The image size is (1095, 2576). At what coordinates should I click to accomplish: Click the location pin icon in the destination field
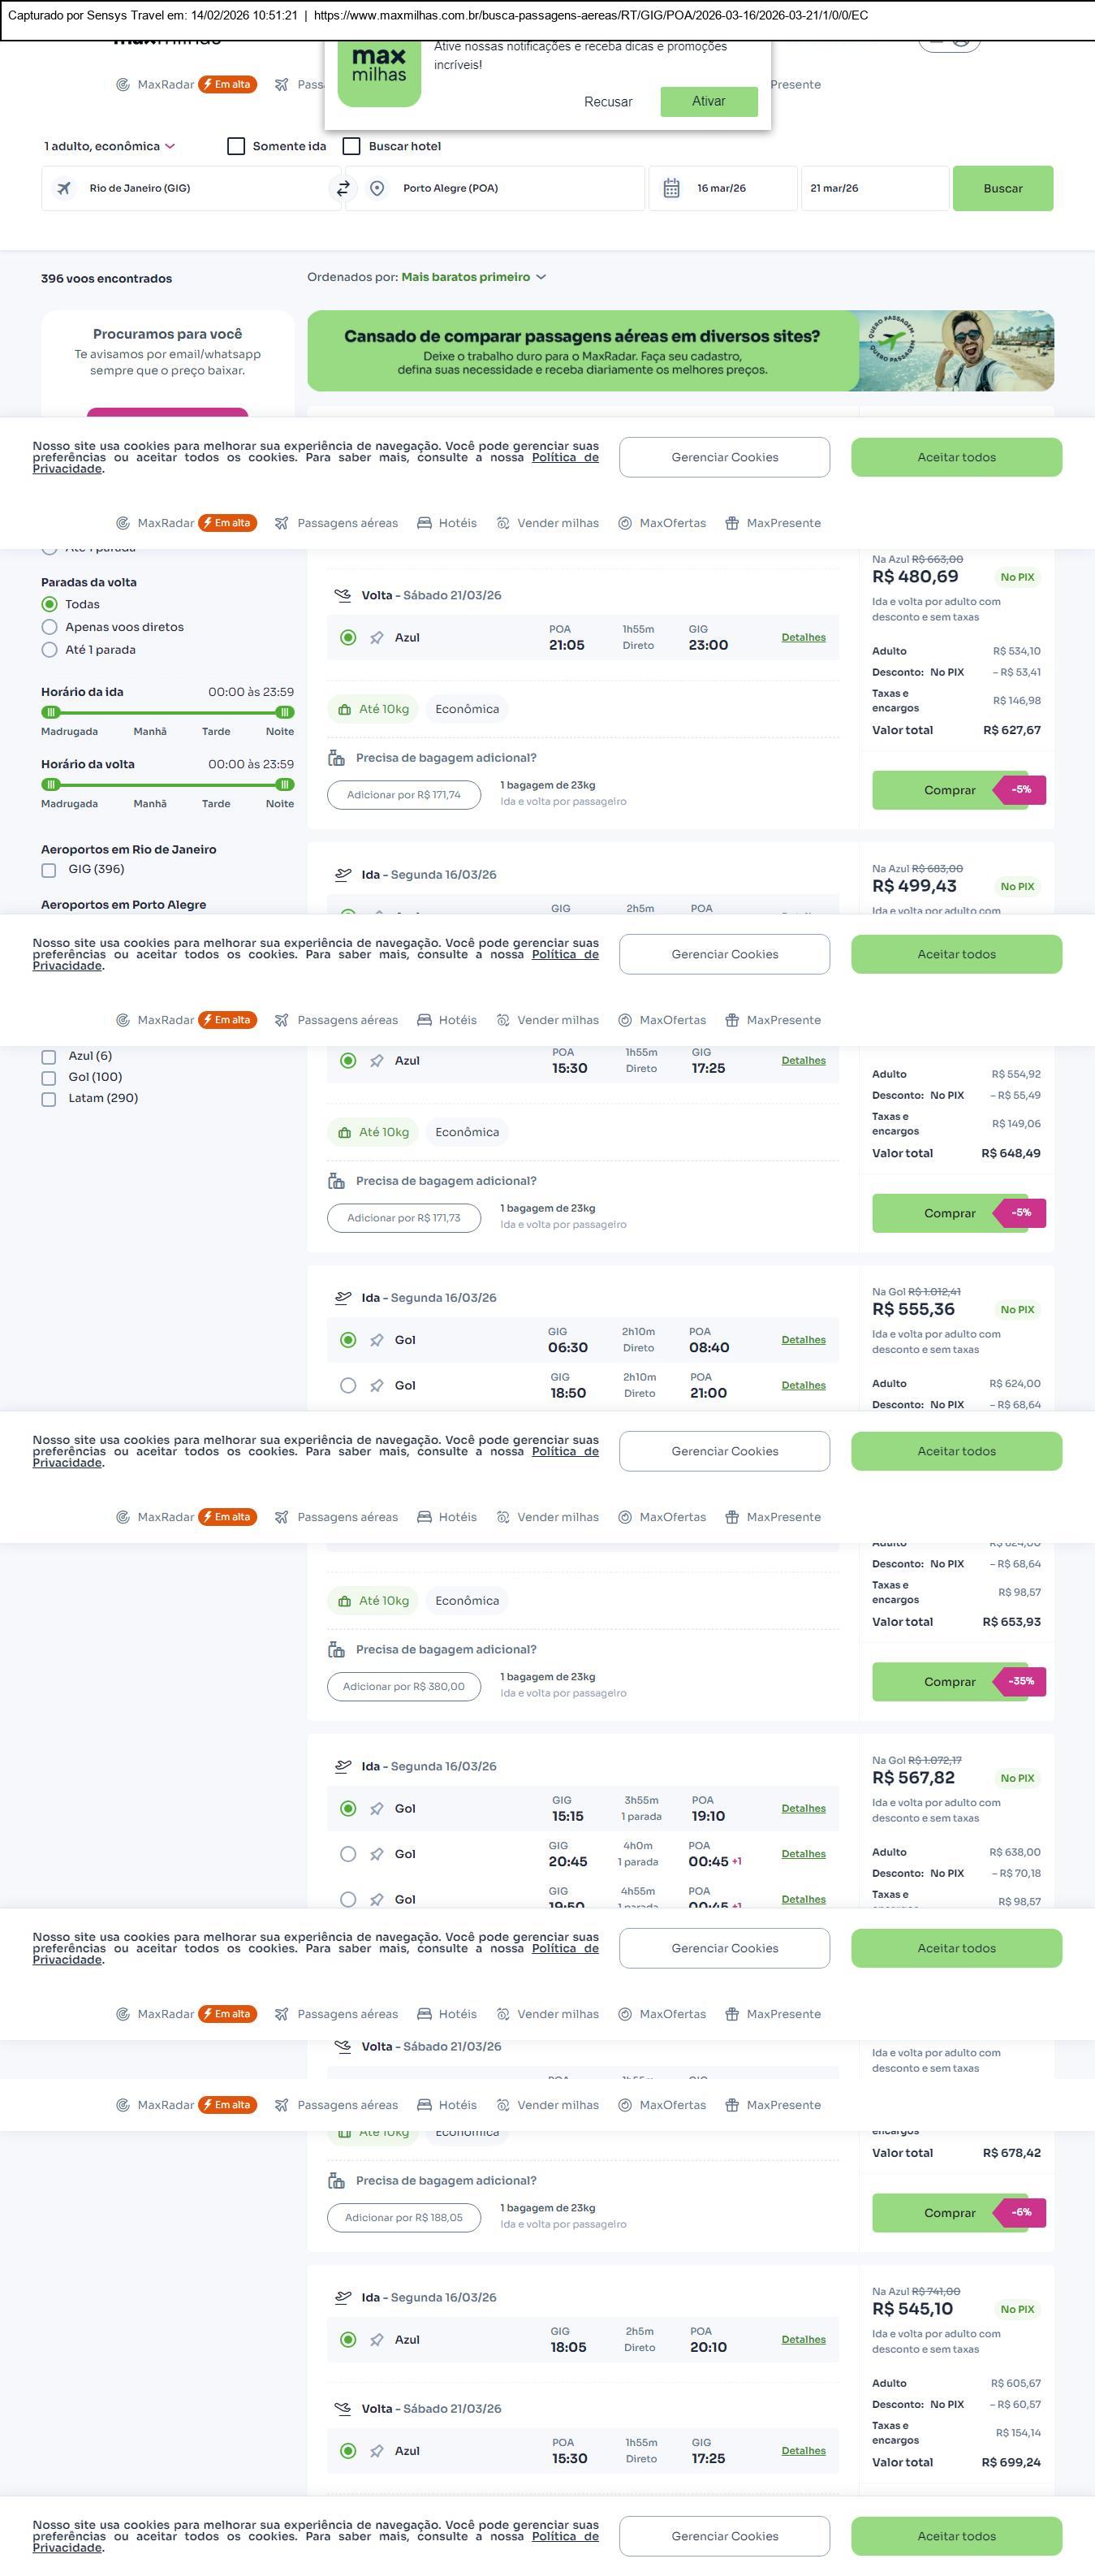point(377,188)
